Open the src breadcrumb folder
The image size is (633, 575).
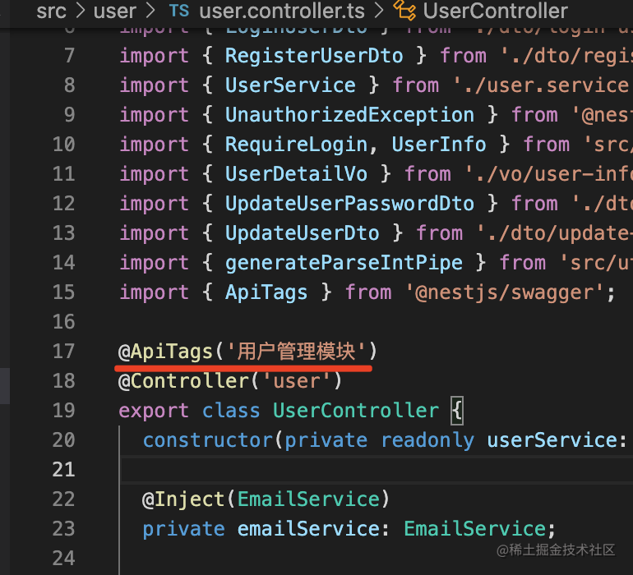[x=51, y=11]
